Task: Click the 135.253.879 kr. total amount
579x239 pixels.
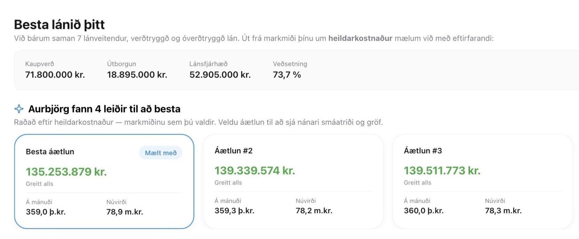Action: [66, 172]
